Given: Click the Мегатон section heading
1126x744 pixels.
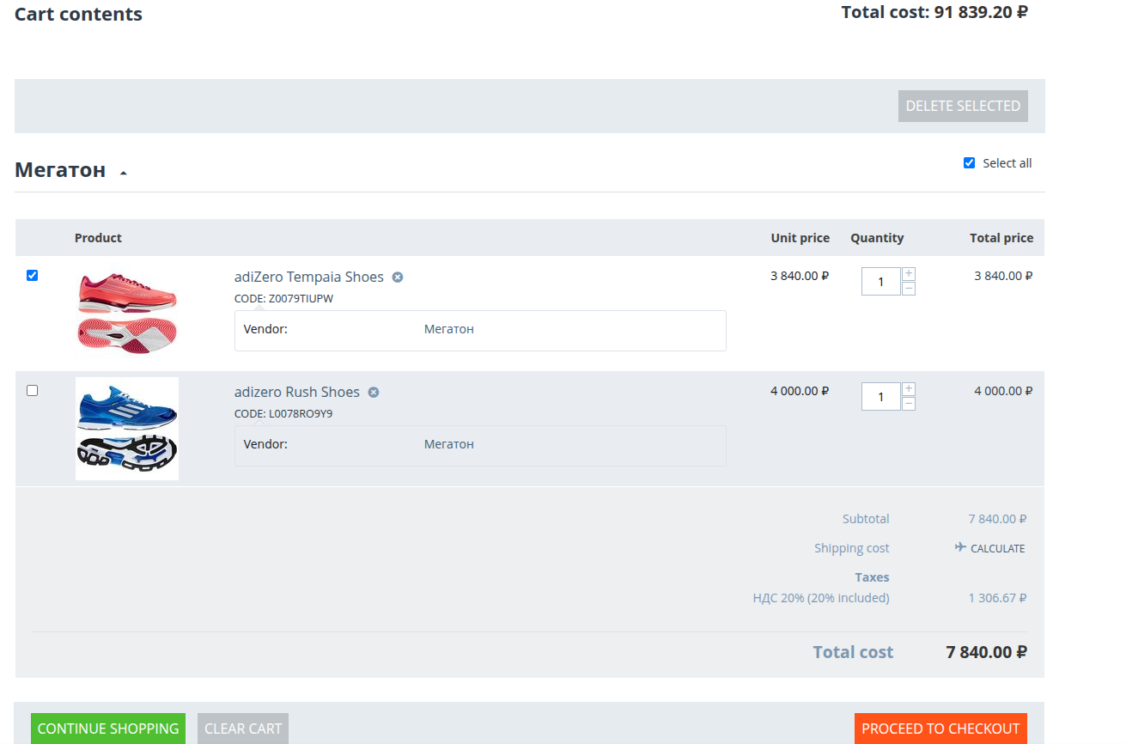Looking at the screenshot, I should coord(60,170).
